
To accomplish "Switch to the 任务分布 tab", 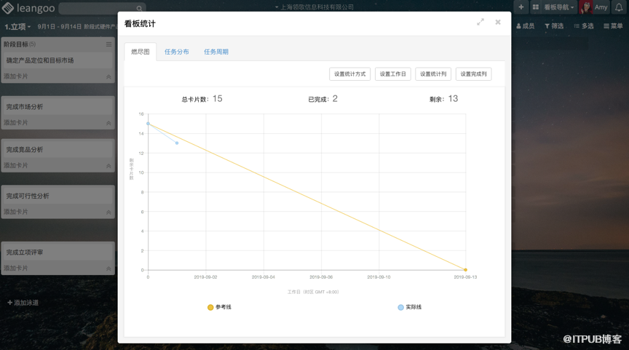I will (176, 52).
